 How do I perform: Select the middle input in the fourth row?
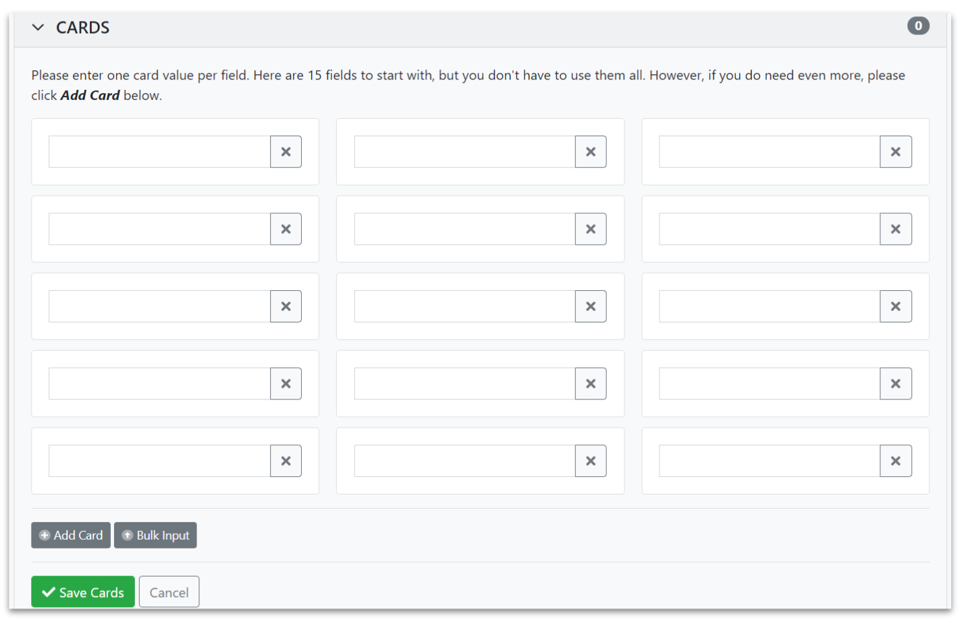[x=464, y=384]
